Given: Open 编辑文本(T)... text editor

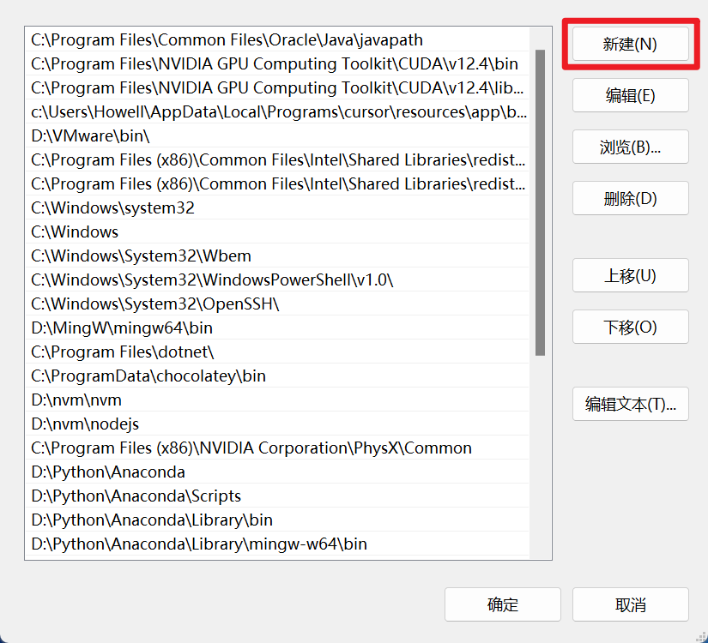Looking at the screenshot, I should click(x=630, y=404).
